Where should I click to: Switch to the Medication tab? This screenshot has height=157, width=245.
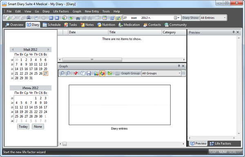tap(129, 25)
